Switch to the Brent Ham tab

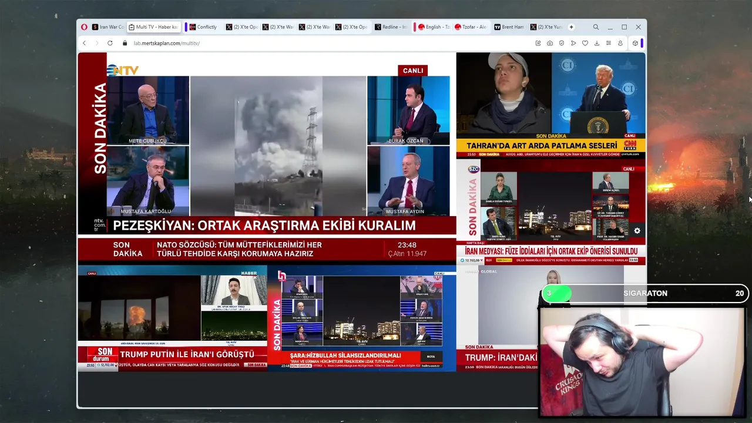(509, 27)
